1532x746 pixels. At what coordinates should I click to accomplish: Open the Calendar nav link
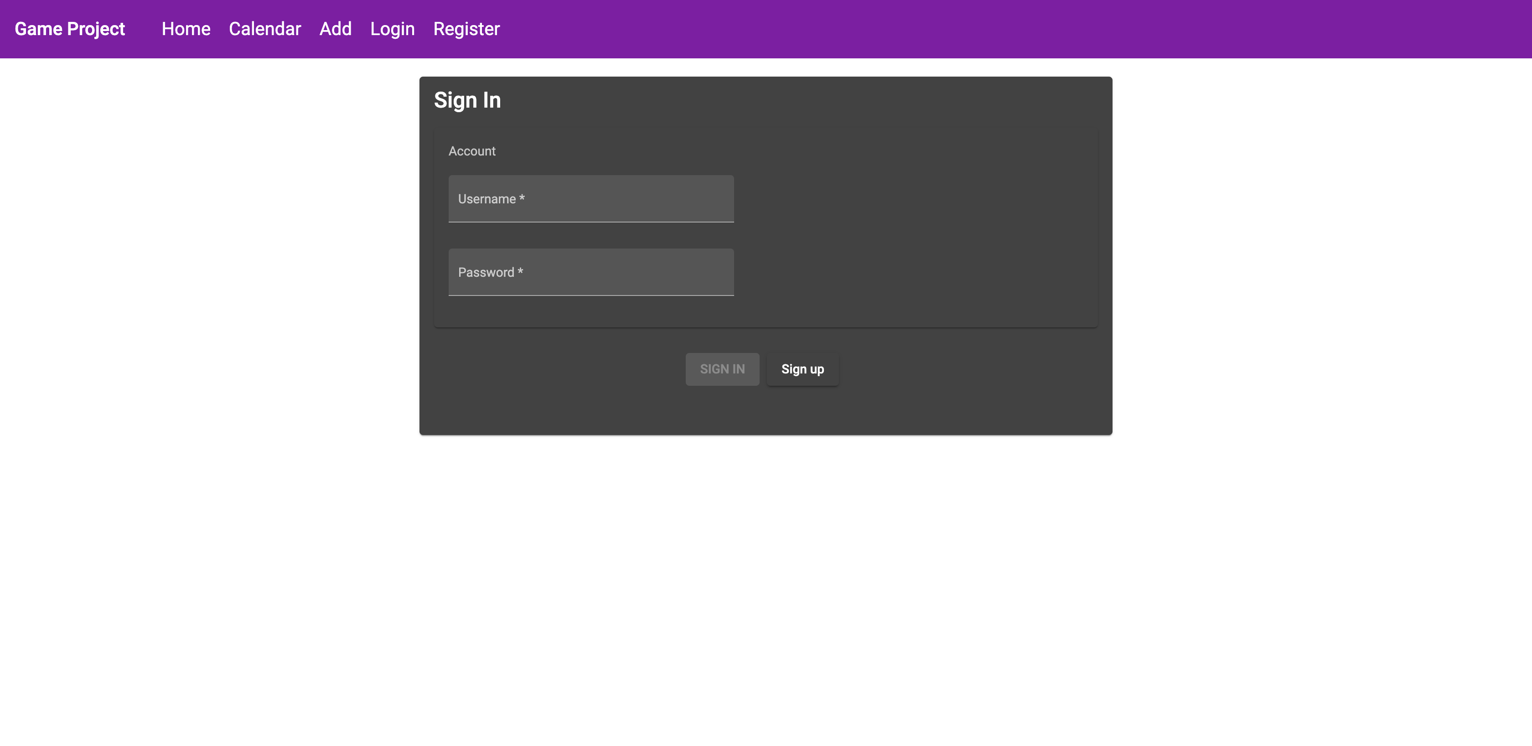(x=264, y=29)
